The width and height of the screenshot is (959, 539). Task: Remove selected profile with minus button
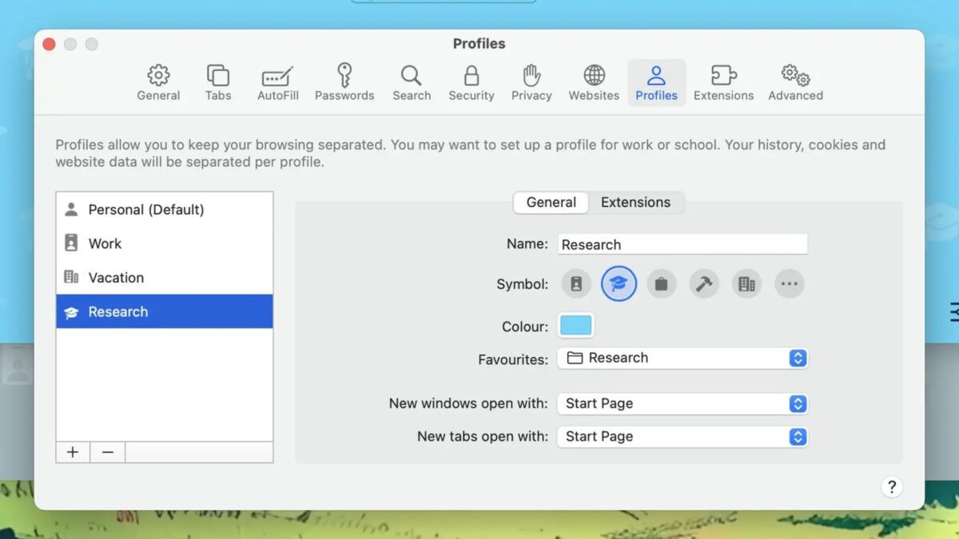(x=108, y=453)
